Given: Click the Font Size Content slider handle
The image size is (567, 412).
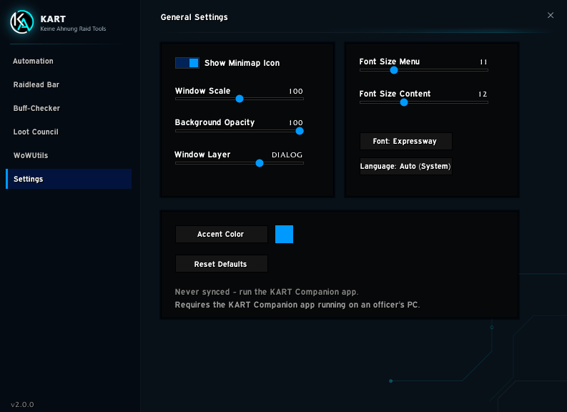Looking at the screenshot, I should (404, 102).
